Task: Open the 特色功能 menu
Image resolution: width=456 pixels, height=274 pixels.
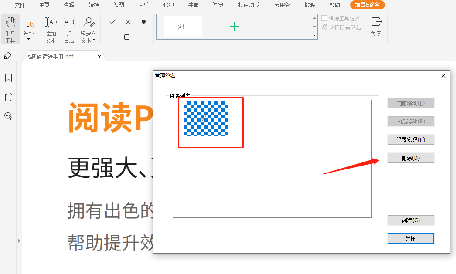Action: coord(249,6)
